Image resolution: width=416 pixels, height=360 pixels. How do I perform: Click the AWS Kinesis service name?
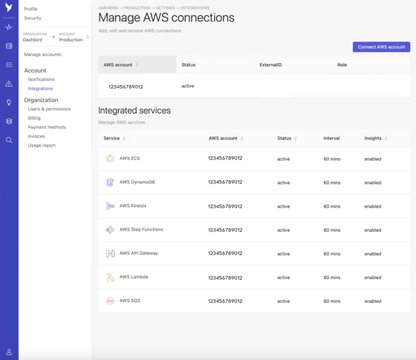pyautogui.click(x=133, y=206)
